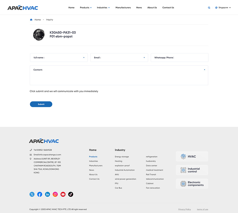Open the TikTok social icon

71,194
